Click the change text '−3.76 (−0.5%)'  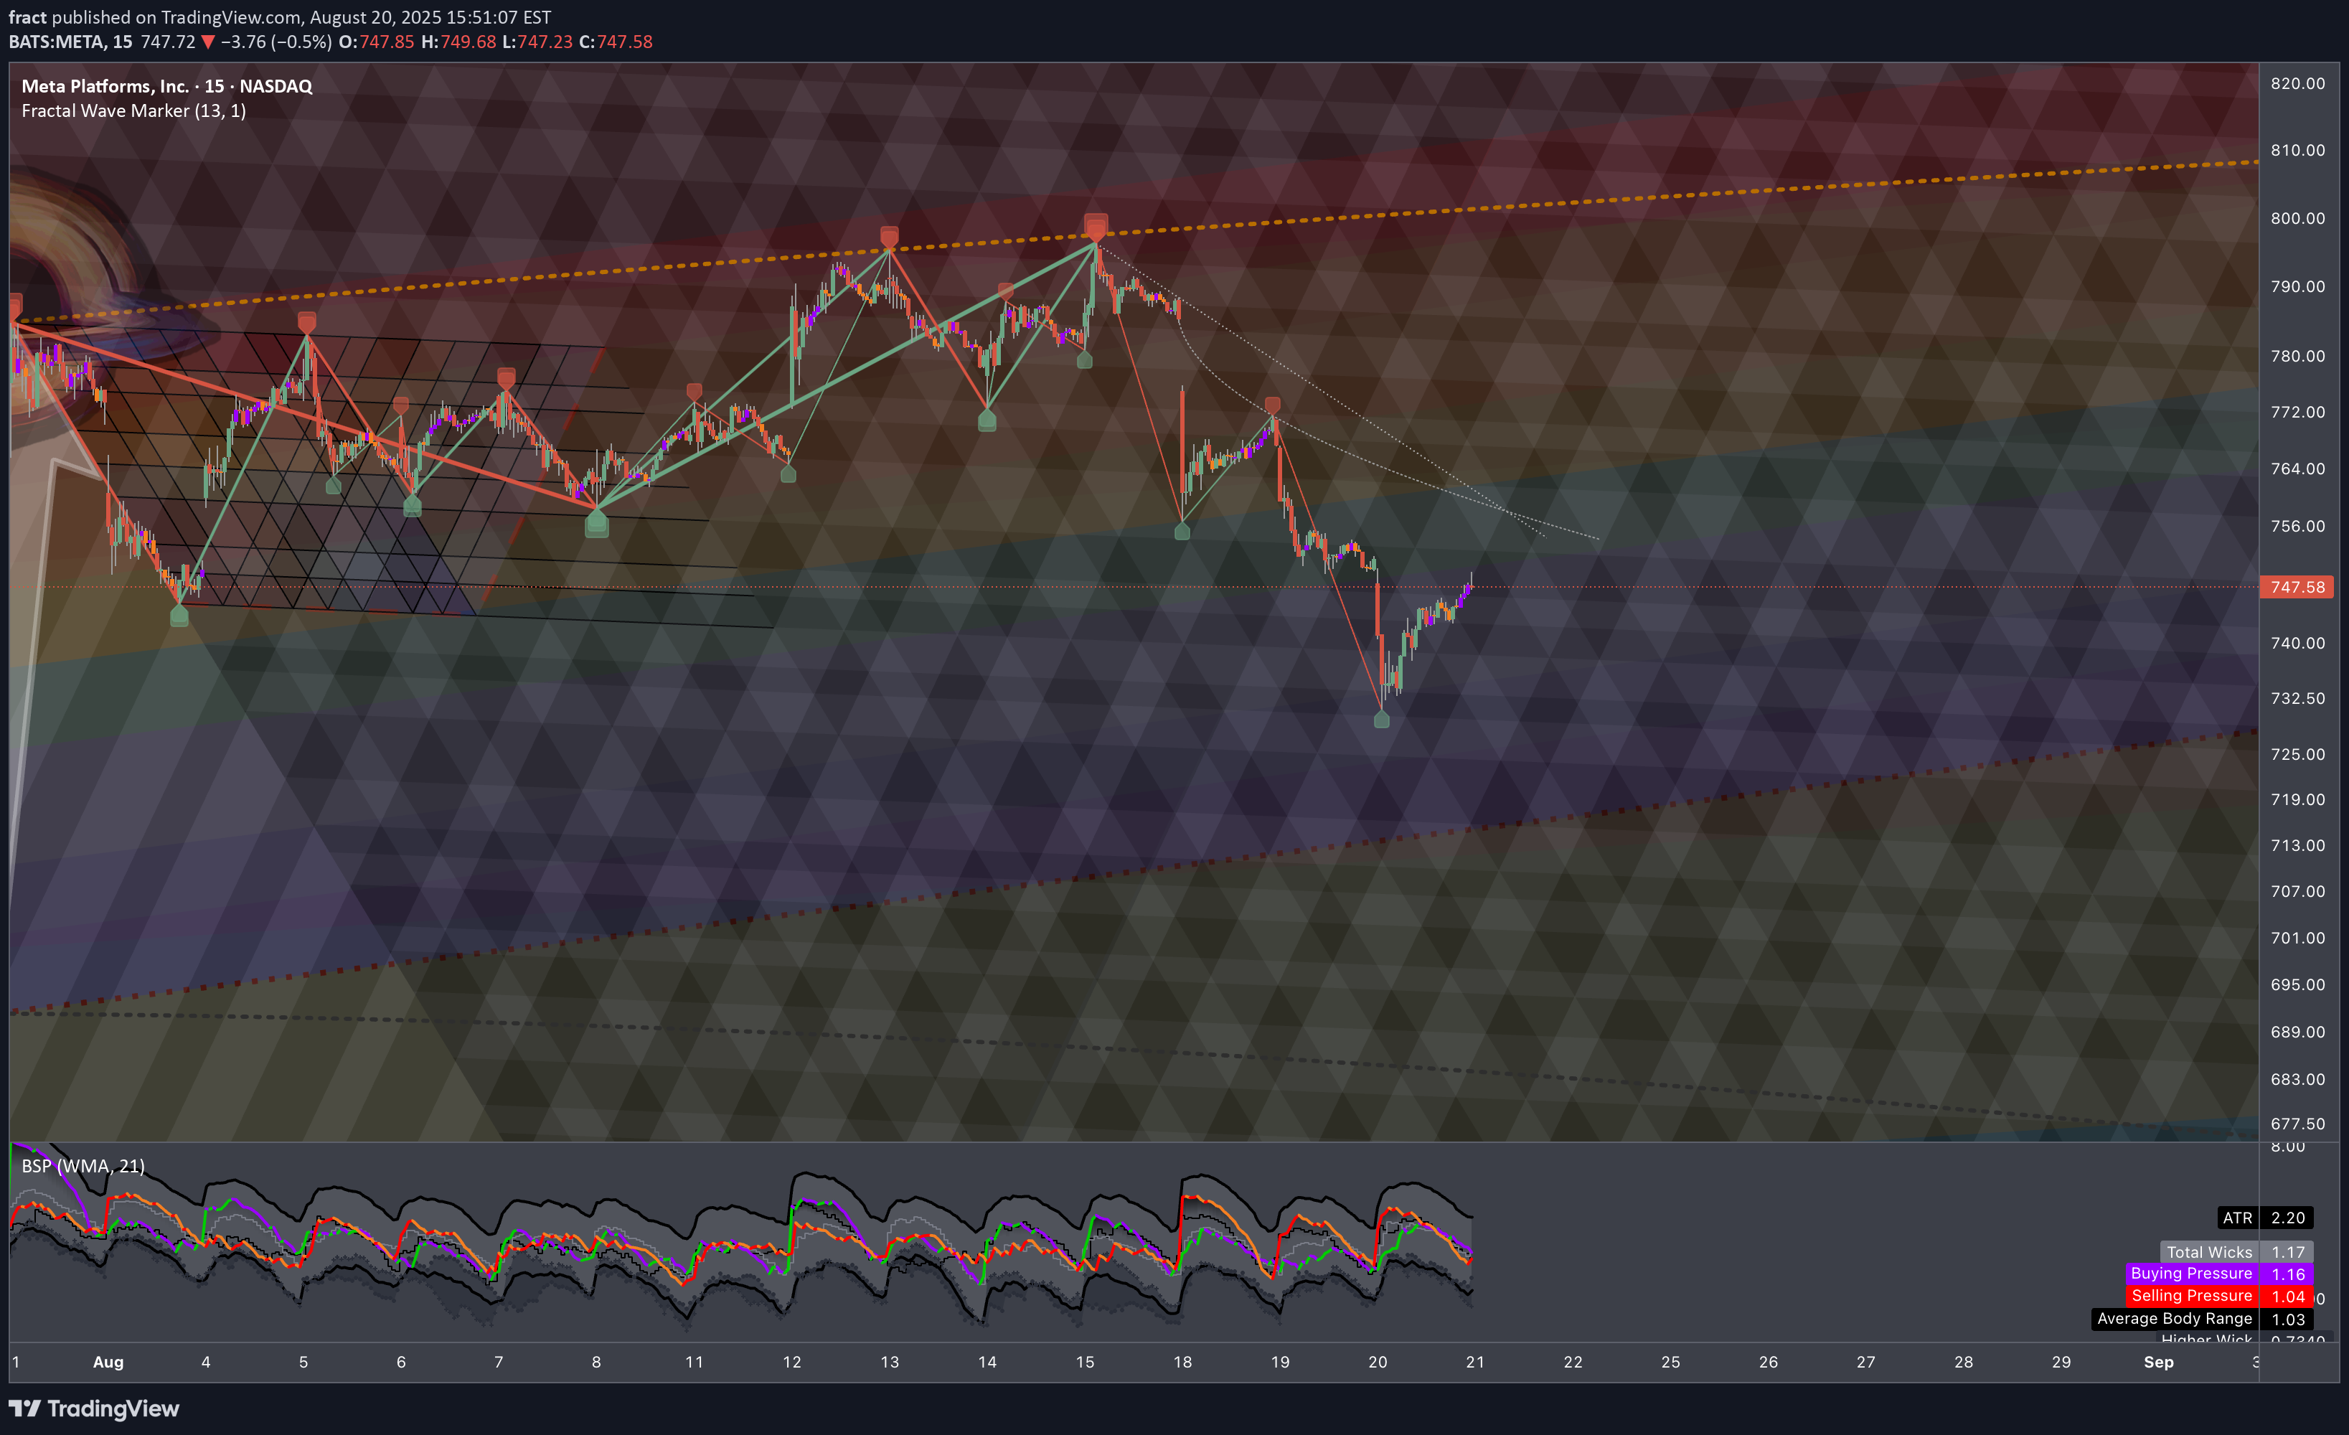(276, 42)
